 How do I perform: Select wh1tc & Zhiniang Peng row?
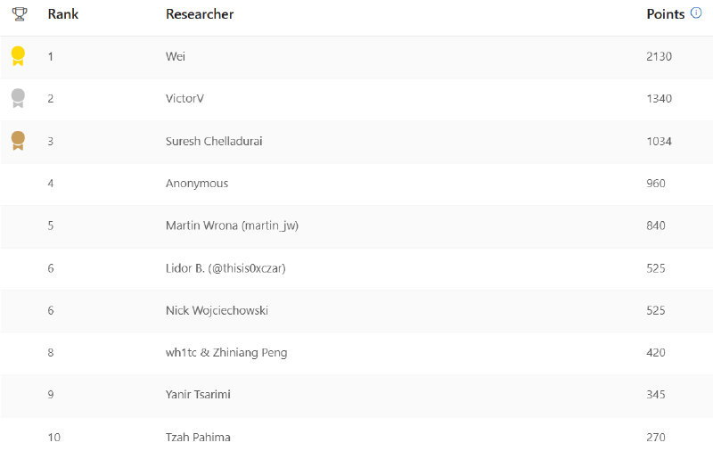coord(226,353)
